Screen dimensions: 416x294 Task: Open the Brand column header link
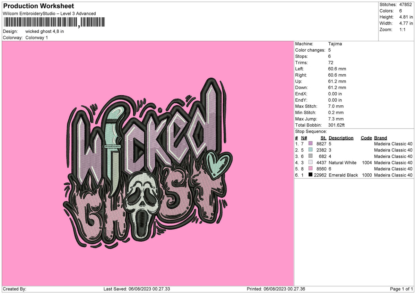pyautogui.click(x=380, y=138)
